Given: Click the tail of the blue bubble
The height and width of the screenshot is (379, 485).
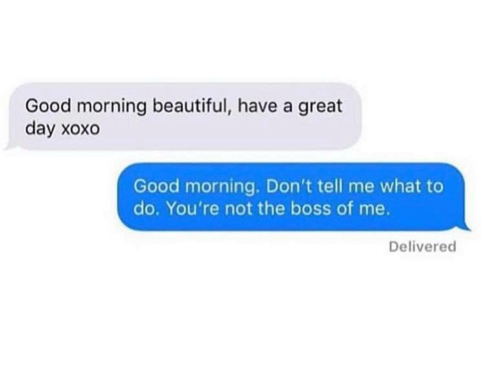Looking at the screenshot, I should pyautogui.click(x=465, y=227).
